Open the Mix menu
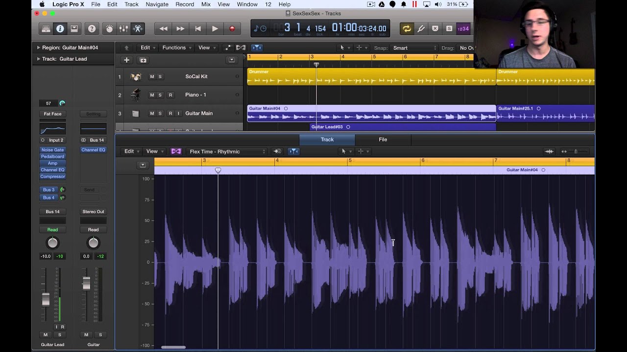The width and height of the screenshot is (627, 352). pos(206,4)
